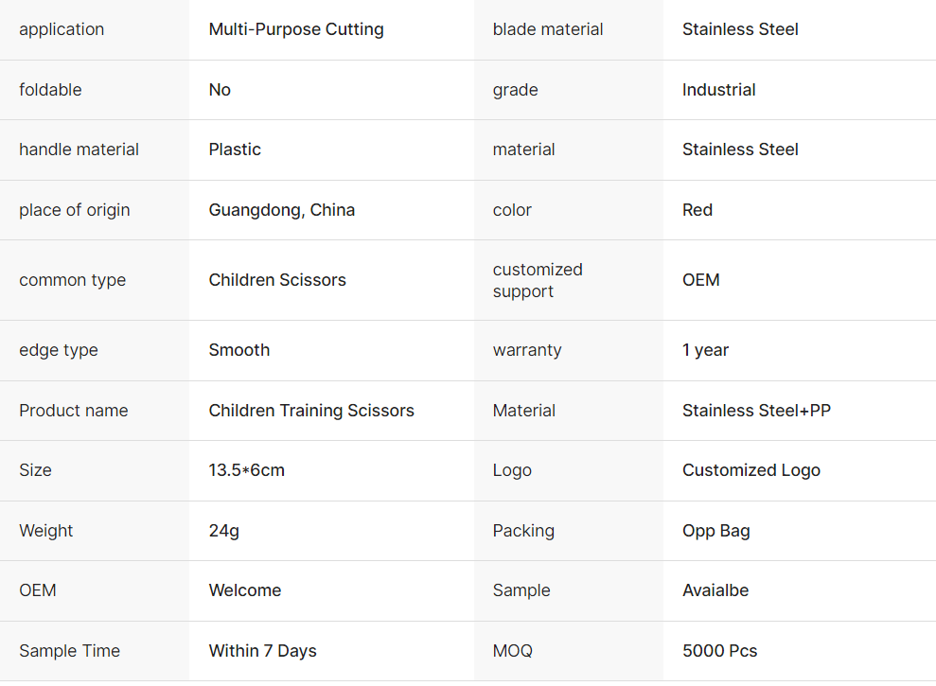The width and height of the screenshot is (936, 686).
Task: Click the "foldable" attribute label
Action: pos(50,90)
